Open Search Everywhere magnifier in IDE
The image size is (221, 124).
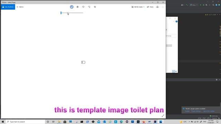tap(213, 5)
